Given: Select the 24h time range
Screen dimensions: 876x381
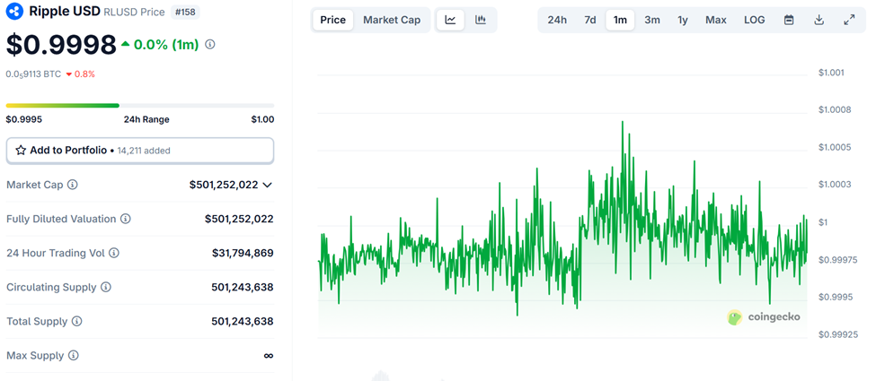Looking at the screenshot, I should 557,20.
